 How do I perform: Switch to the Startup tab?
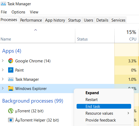74,20
